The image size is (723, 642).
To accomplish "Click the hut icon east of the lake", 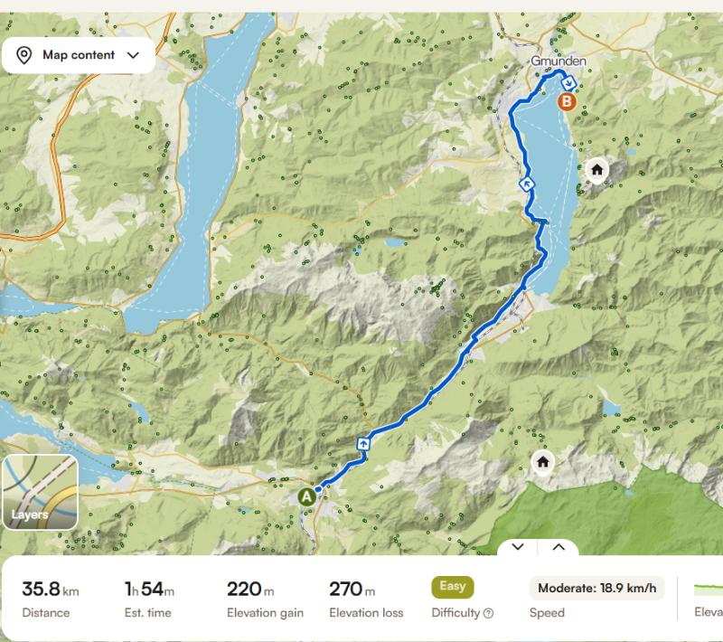I will tap(596, 170).
